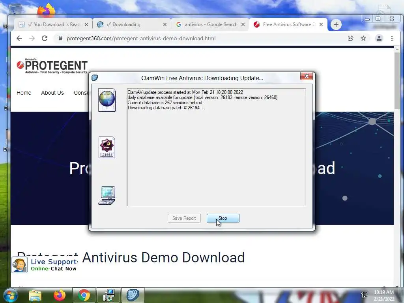Click the taskbar clock showing 10:19 AM
This screenshot has height=303, width=404.
click(384, 296)
